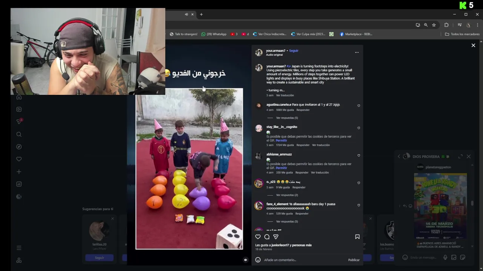Like fans_4_element's comment

(358, 205)
